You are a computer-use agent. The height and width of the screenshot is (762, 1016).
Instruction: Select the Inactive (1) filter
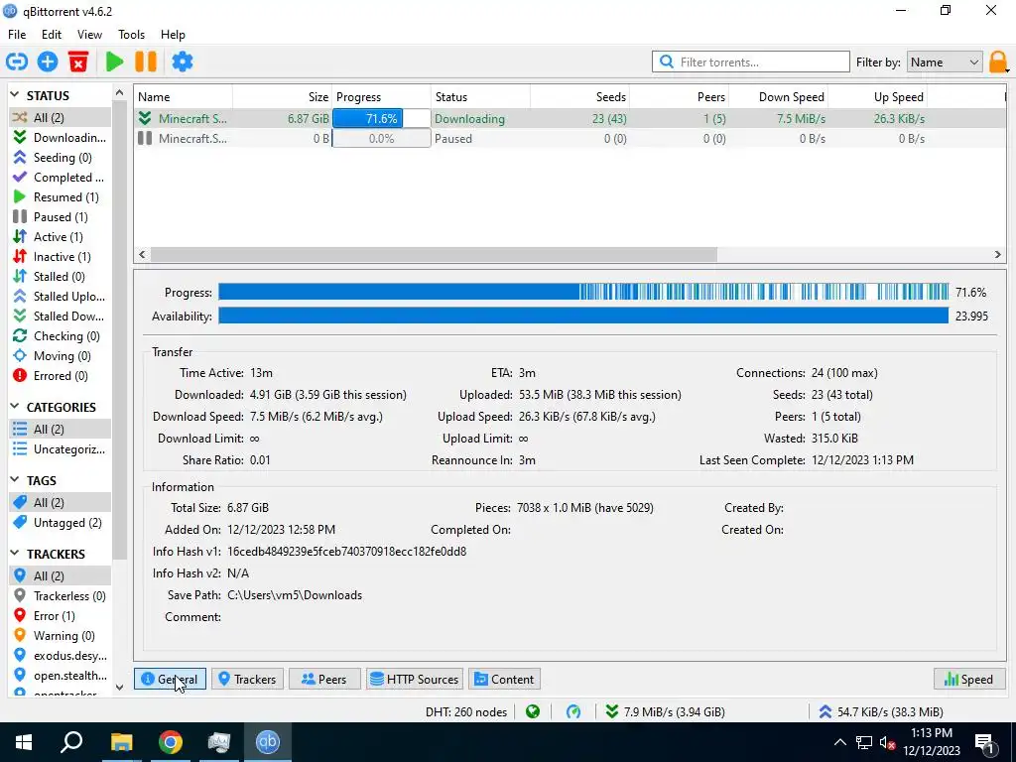(60, 257)
